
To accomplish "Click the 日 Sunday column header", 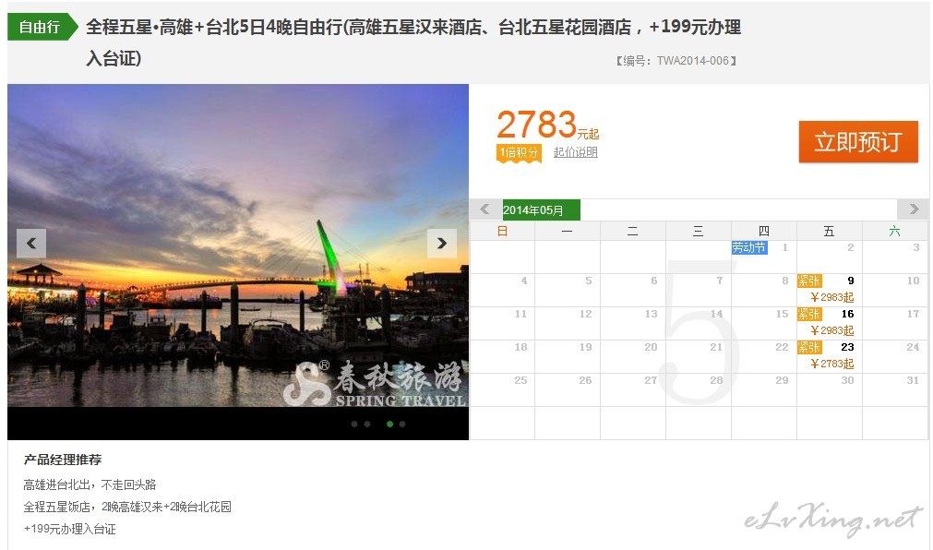I will pos(503,231).
